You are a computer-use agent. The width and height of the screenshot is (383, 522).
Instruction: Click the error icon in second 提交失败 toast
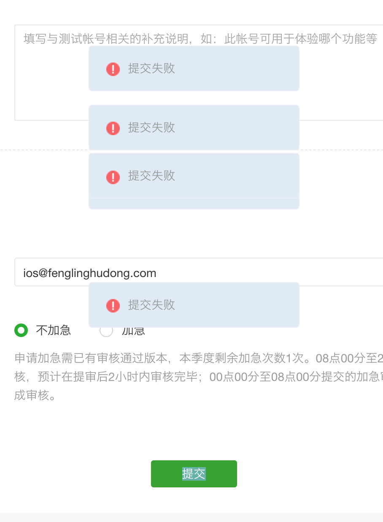click(x=113, y=128)
